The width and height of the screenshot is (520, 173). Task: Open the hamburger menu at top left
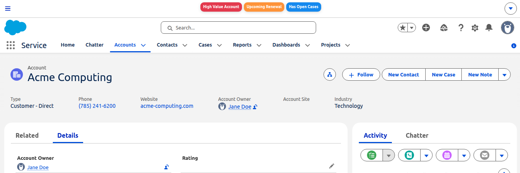point(8,9)
